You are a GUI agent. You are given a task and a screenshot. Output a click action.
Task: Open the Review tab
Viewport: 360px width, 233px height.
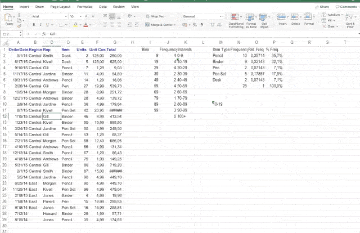(x=119, y=7)
